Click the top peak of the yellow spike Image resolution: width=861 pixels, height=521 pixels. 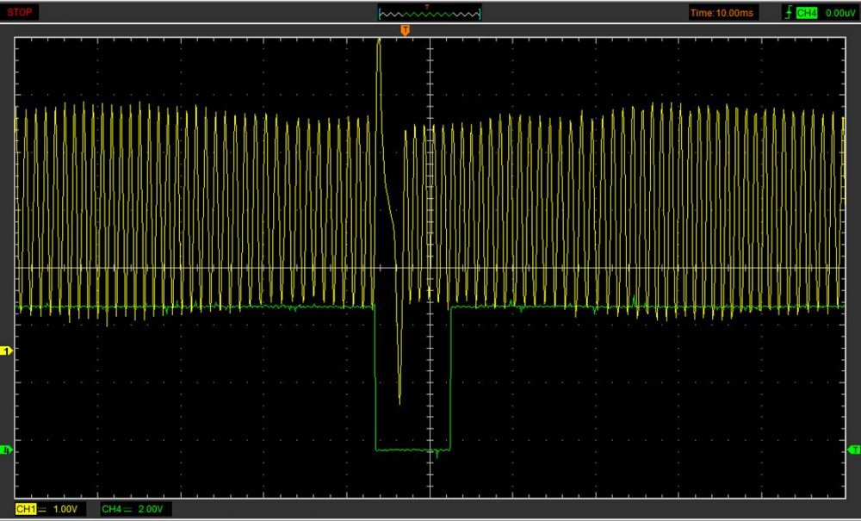coord(379,40)
